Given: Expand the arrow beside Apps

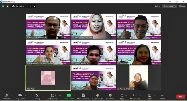Looking at the screenshot, I should (x=126, y=95).
